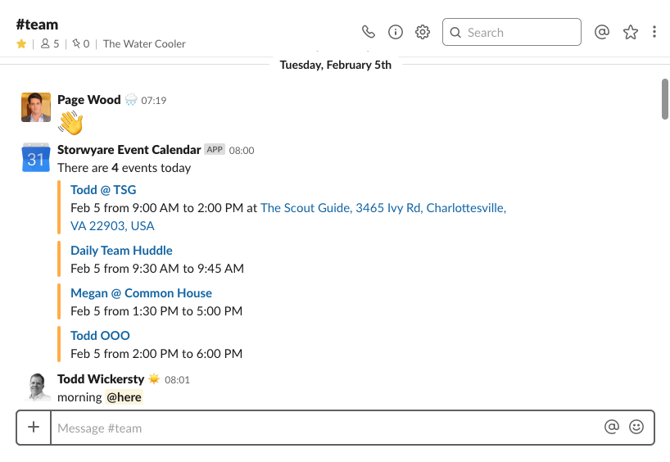
Task: Open the emoji picker smiley
Action: [x=636, y=427]
